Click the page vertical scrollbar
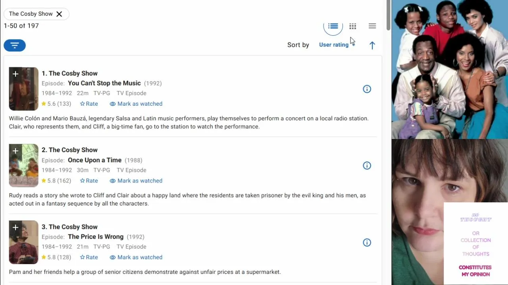This screenshot has height=285, width=508. 389,15
